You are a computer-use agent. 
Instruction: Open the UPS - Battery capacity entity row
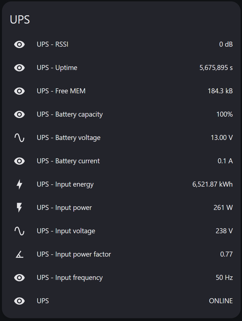coord(121,114)
